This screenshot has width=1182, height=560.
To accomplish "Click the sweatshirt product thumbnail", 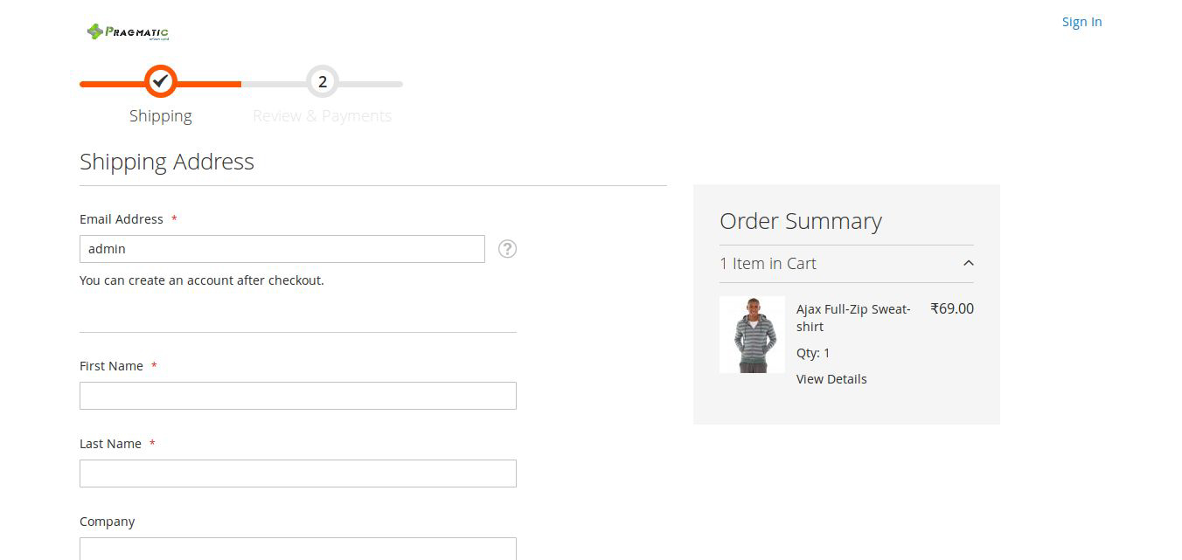I will [752, 335].
